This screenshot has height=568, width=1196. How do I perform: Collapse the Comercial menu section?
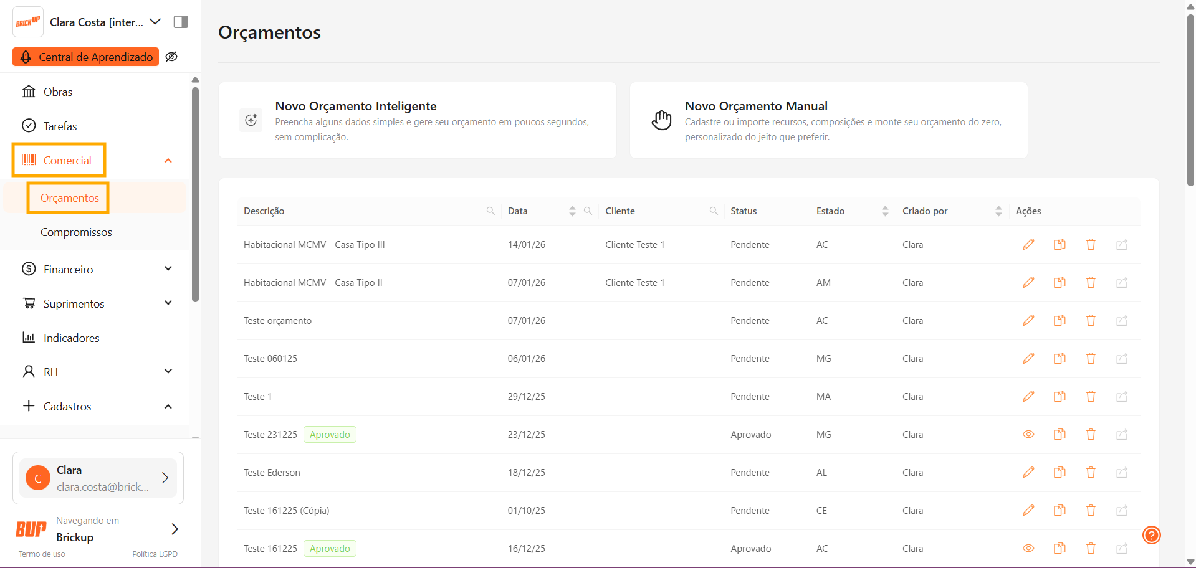(x=168, y=161)
